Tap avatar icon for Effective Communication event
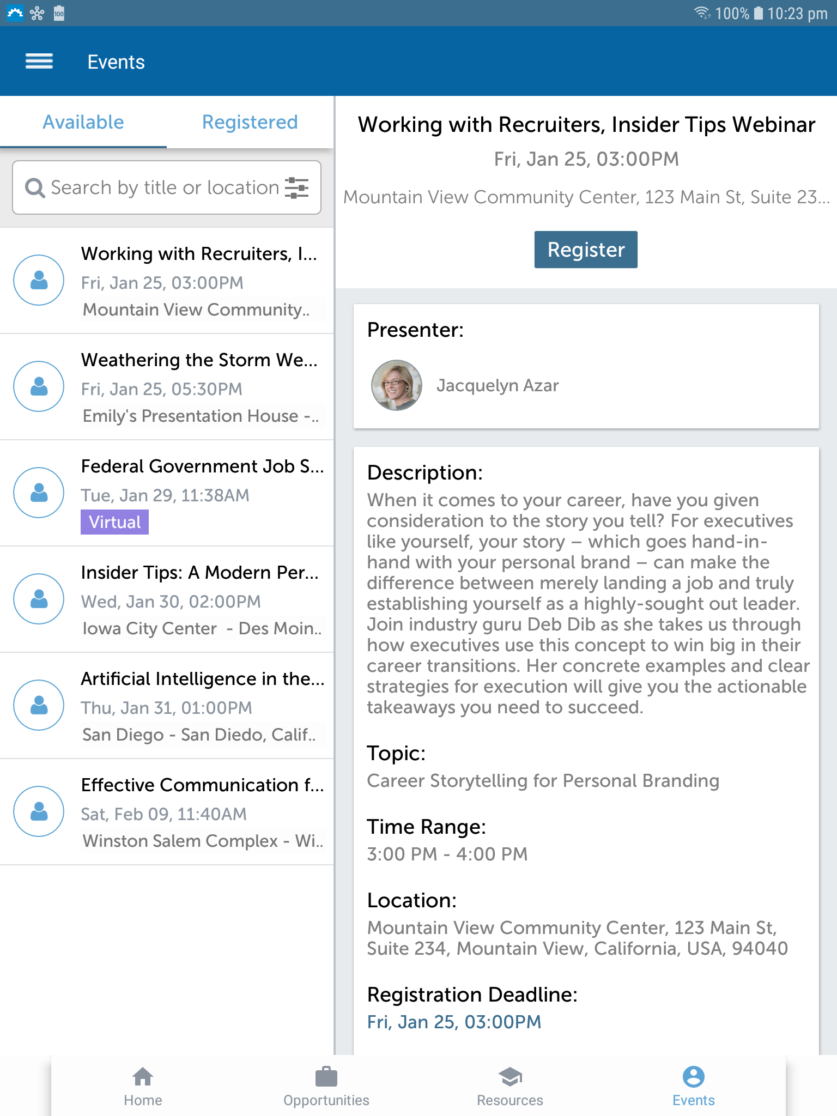 tap(39, 811)
